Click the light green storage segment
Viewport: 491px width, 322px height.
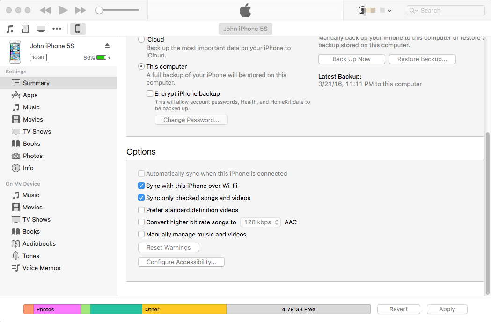(x=86, y=309)
